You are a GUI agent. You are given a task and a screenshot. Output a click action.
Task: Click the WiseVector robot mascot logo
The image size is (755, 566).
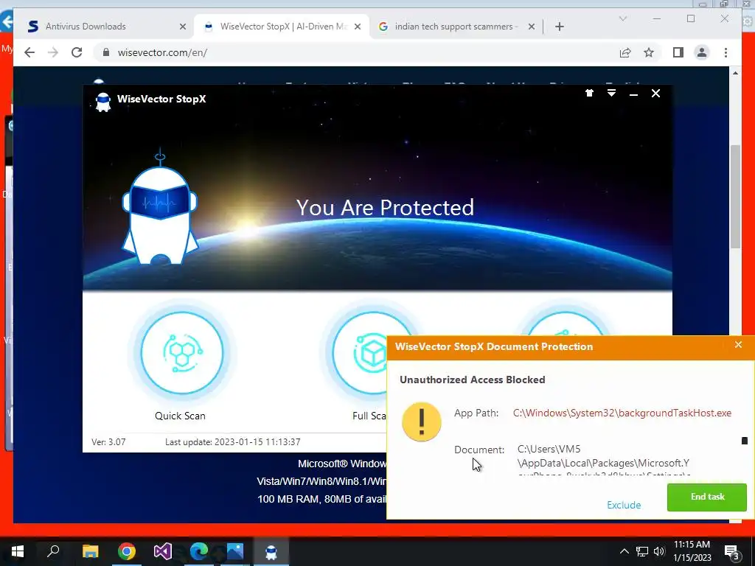point(160,208)
